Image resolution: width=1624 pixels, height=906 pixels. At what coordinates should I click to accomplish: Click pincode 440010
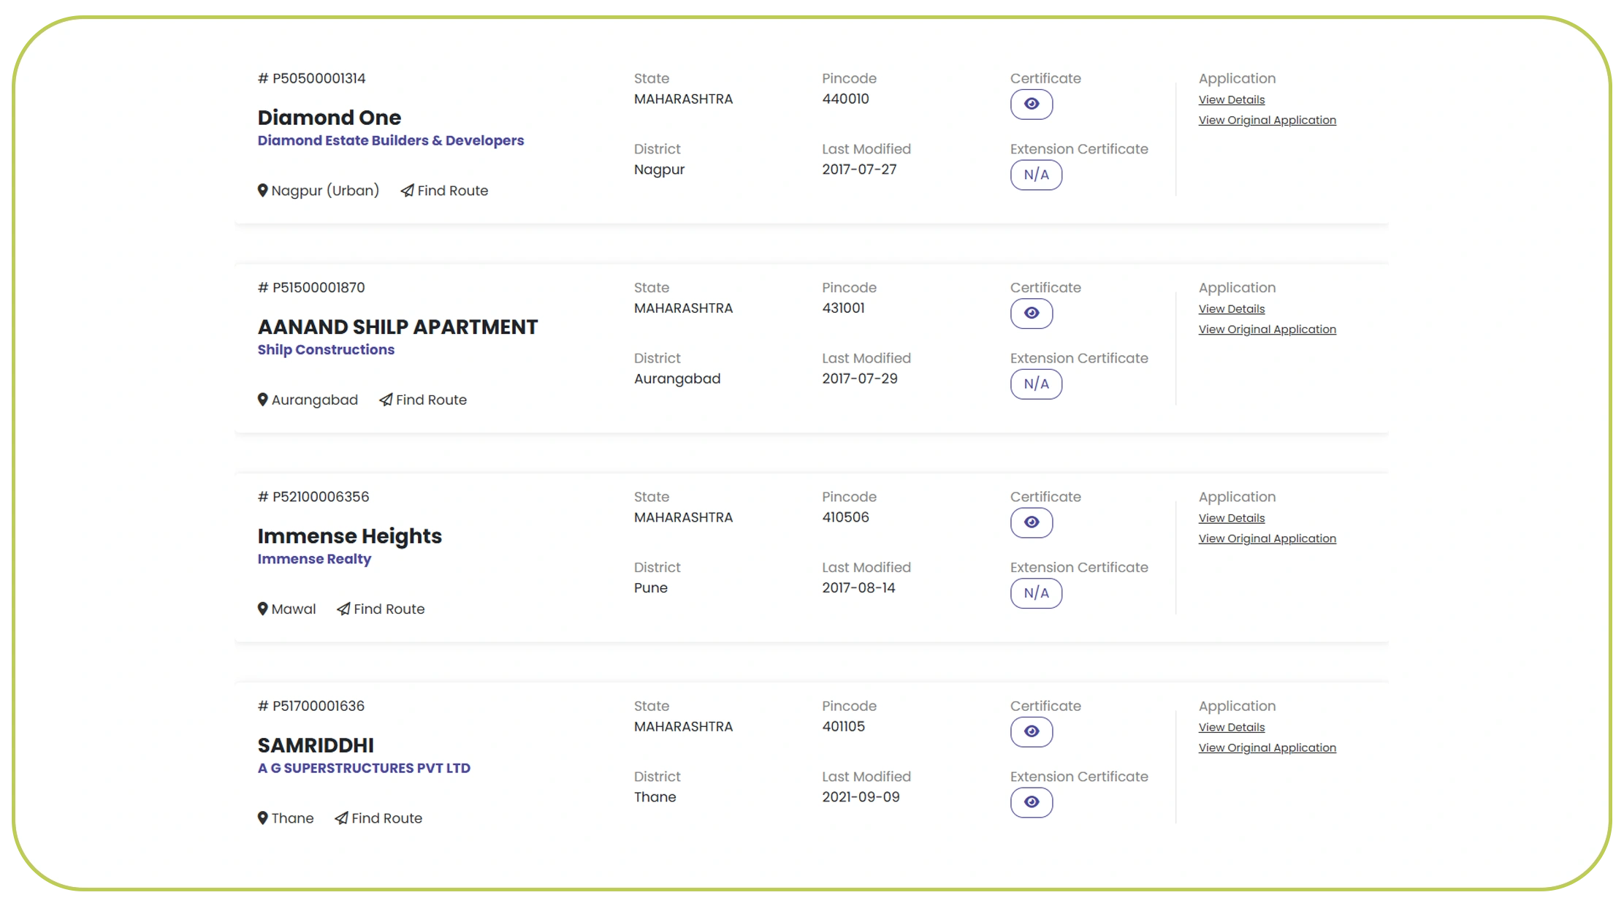[845, 99]
